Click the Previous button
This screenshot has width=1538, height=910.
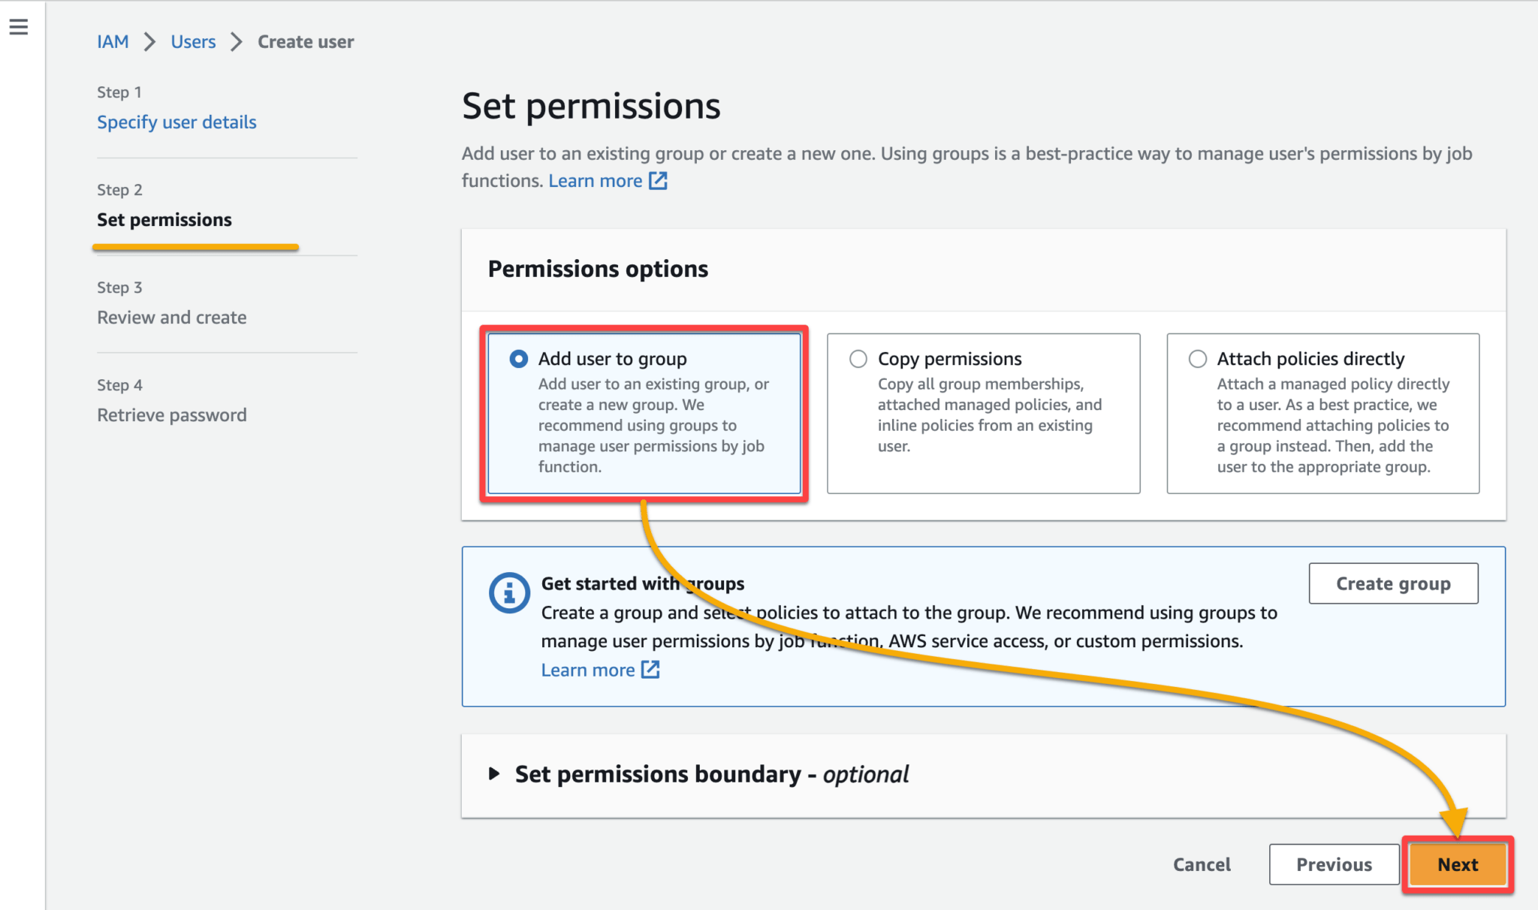(1334, 864)
